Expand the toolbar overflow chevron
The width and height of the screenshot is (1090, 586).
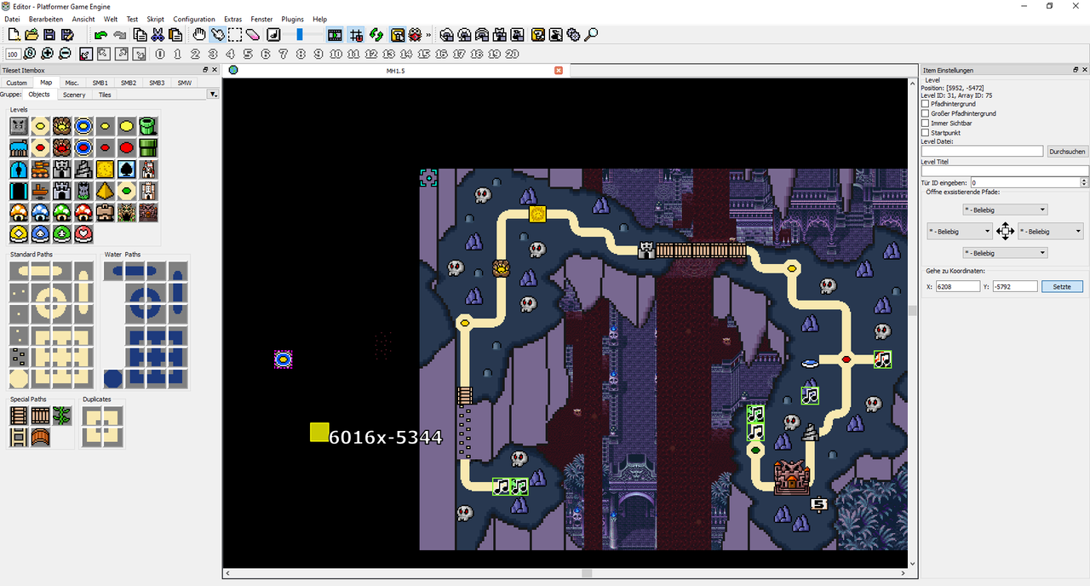428,35
